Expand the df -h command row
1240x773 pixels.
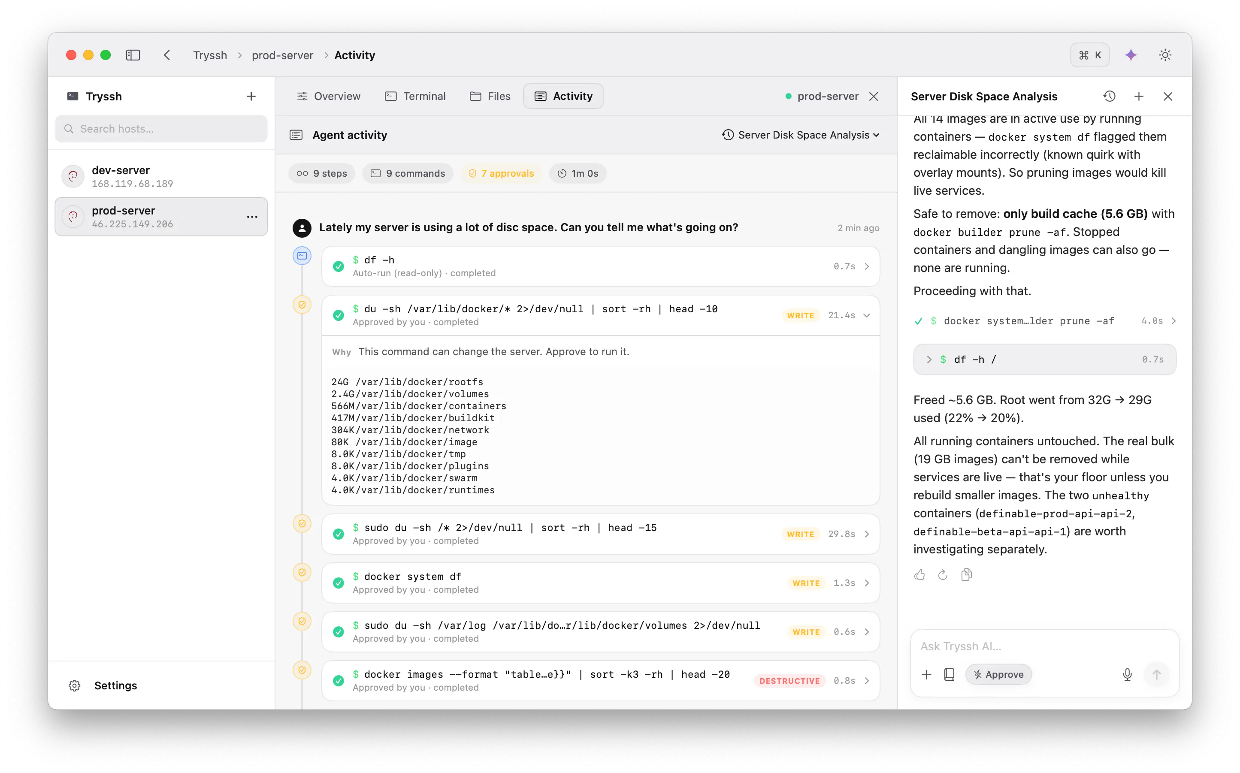(x=600, y=266)
